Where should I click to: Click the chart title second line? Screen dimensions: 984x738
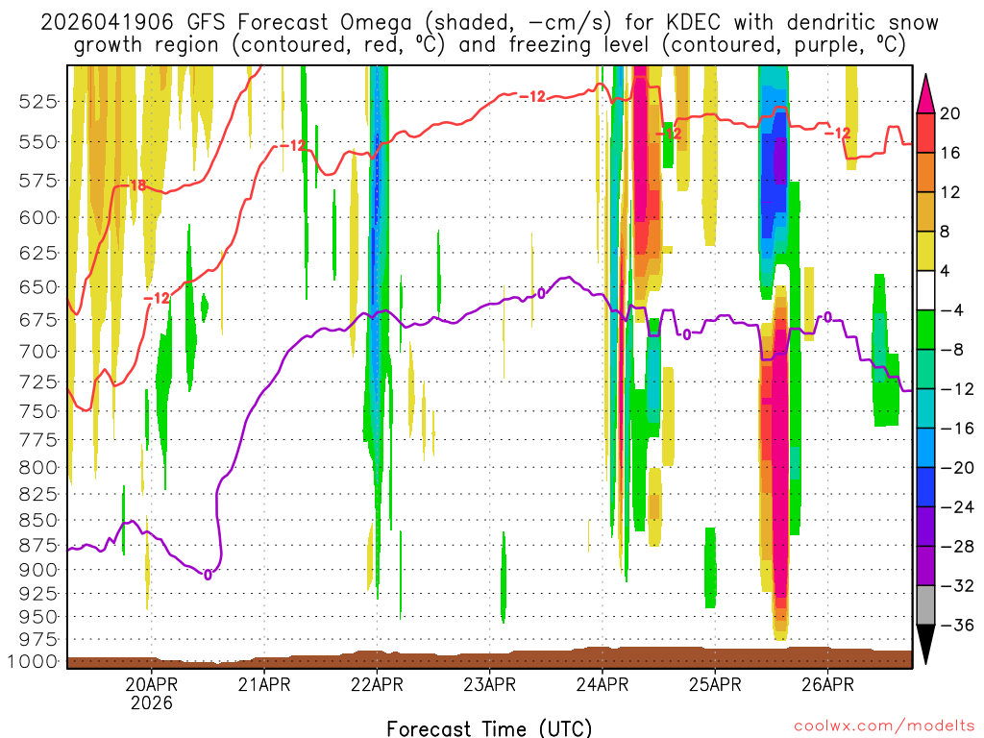tap(489, 45)
